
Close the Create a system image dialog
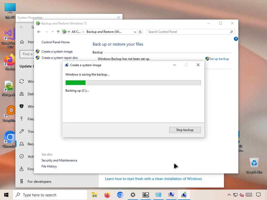click(x=198, y=65)
